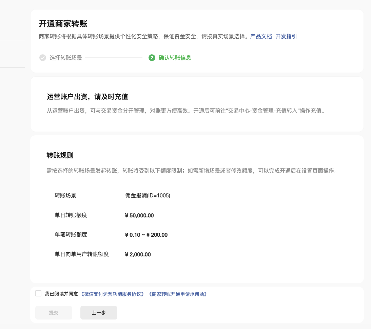The width and height of the screenshot is (371, 329).
Task: Open 《商家转账开通申请承诺函》 link
Action: coord(178,294)
